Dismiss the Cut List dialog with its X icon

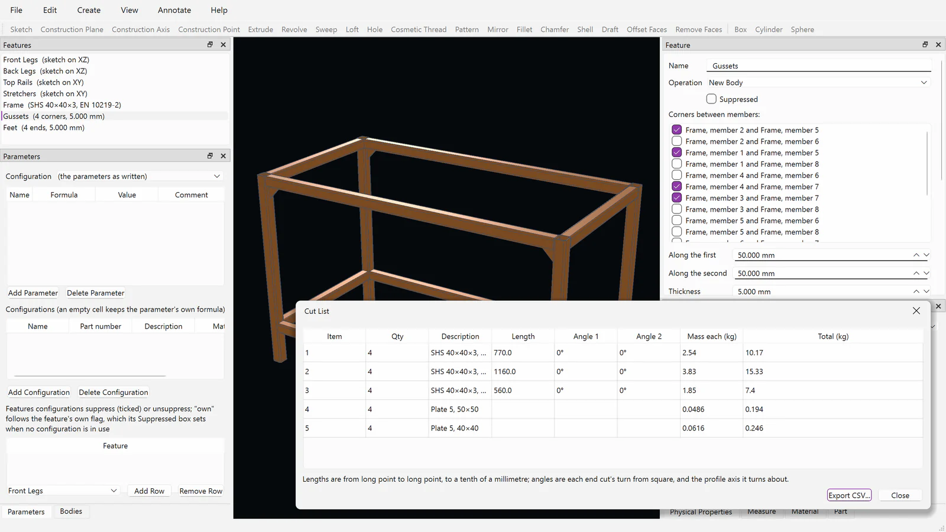click(916, 310)
